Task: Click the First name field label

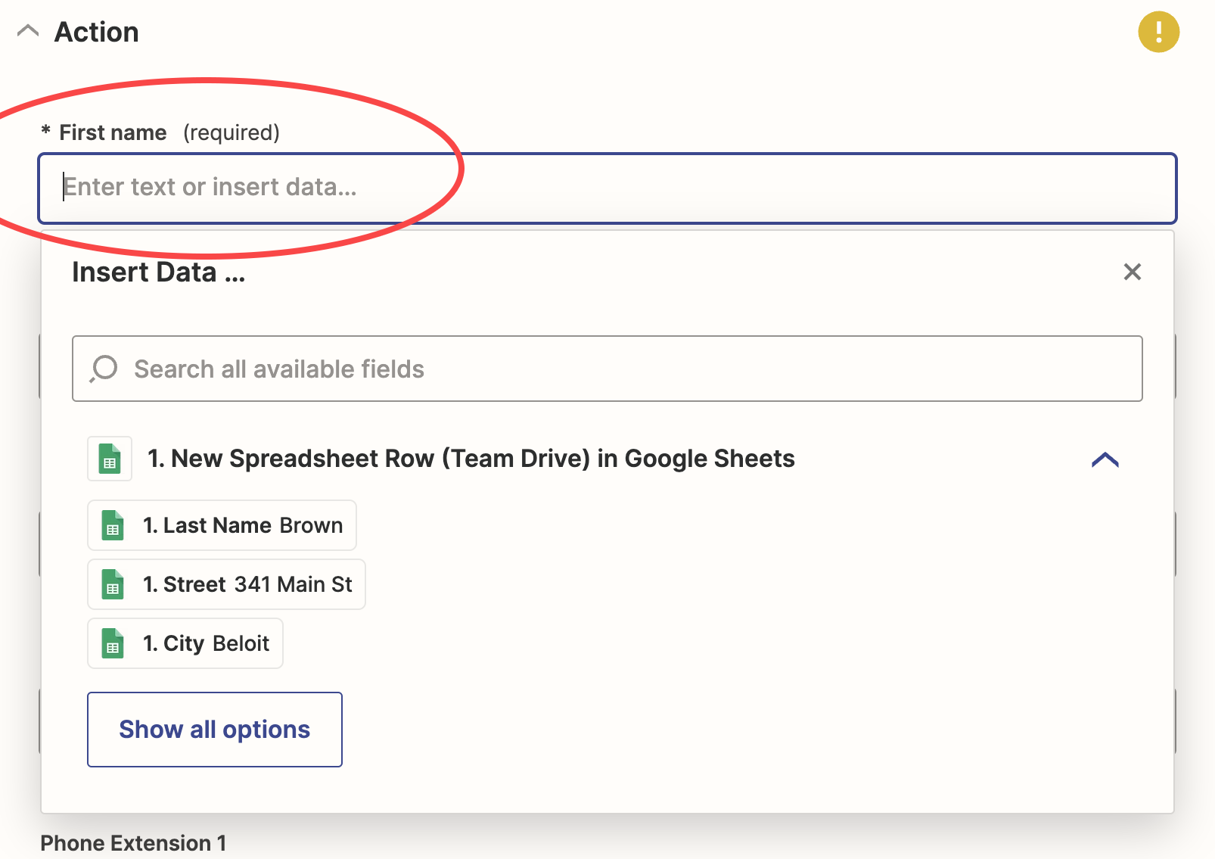Action: click(113, 132)
